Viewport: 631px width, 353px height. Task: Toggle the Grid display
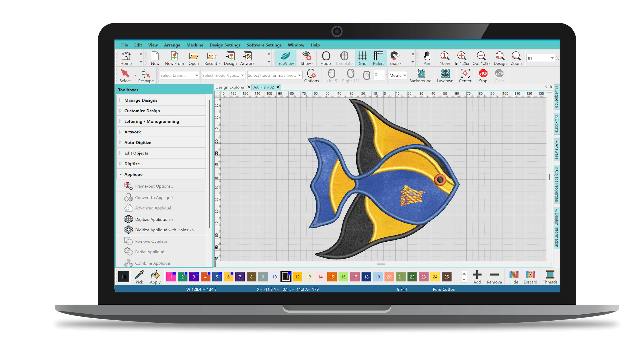[363, 58]
